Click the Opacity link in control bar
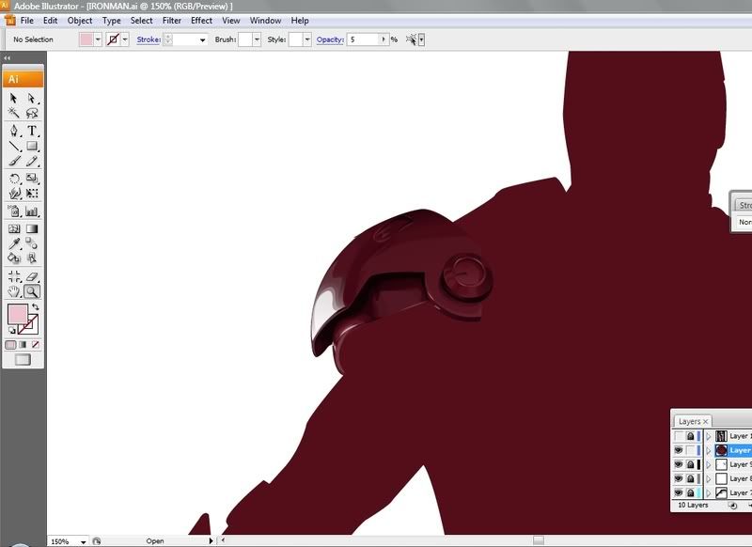The image size is (752, 547). 330,39
